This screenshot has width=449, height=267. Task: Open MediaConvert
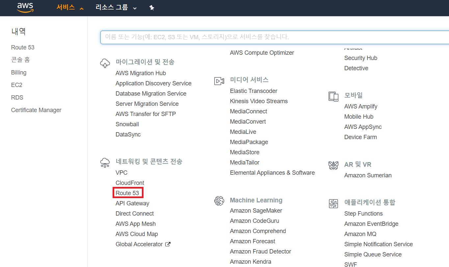coord(248,122)
